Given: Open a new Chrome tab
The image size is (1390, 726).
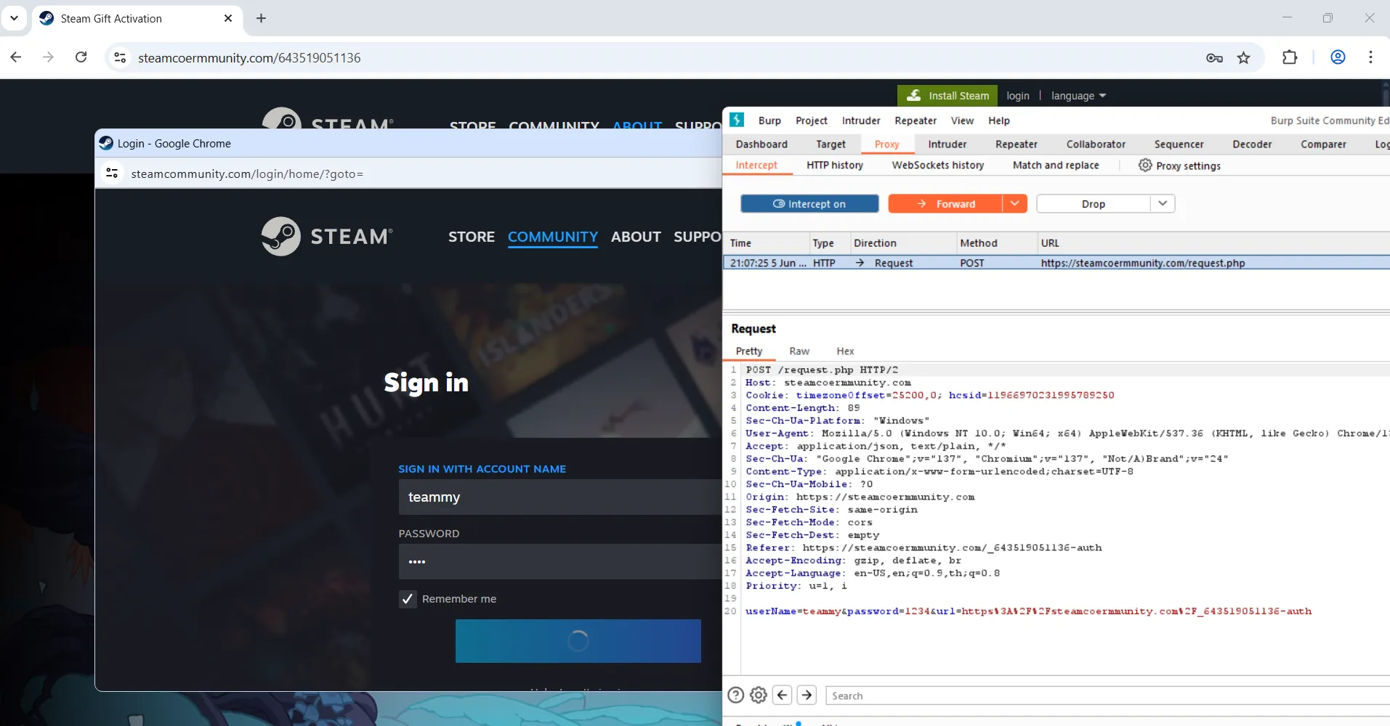Looking at the screenshot, I should 262,18.
